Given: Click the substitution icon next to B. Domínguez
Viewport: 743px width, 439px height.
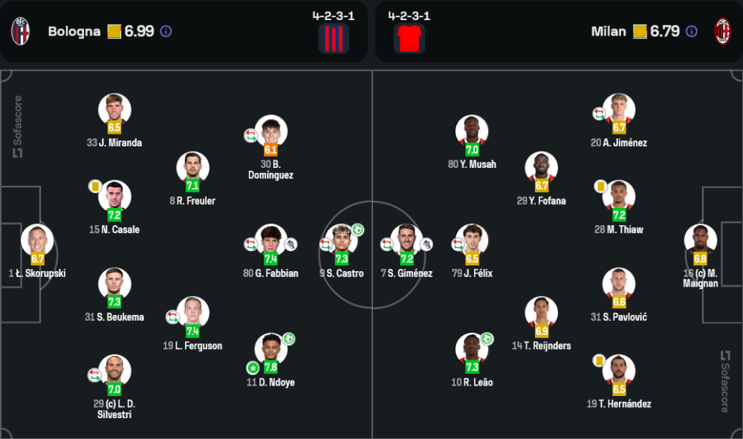Looking at the screenshot, I should pos(250,136).
